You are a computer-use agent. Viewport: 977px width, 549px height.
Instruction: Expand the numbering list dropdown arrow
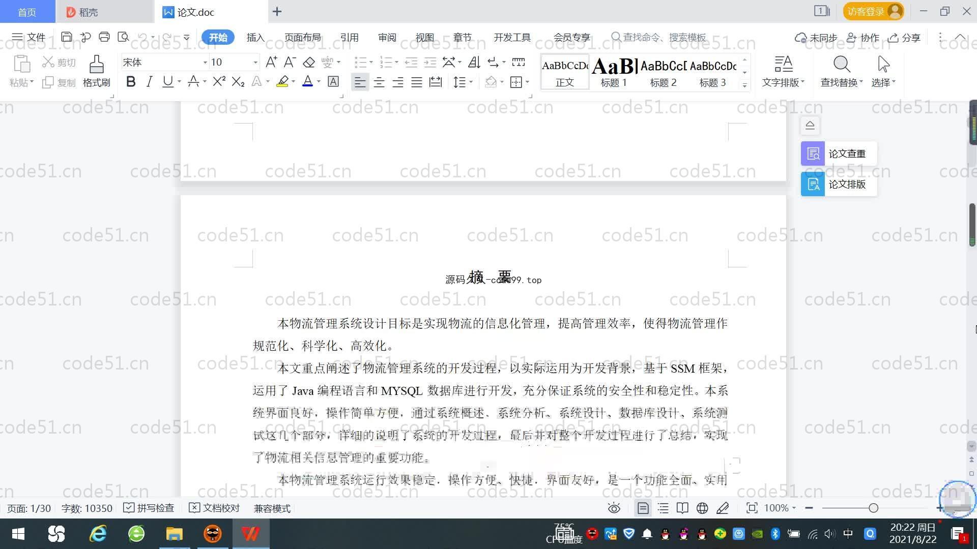[396, 63]
